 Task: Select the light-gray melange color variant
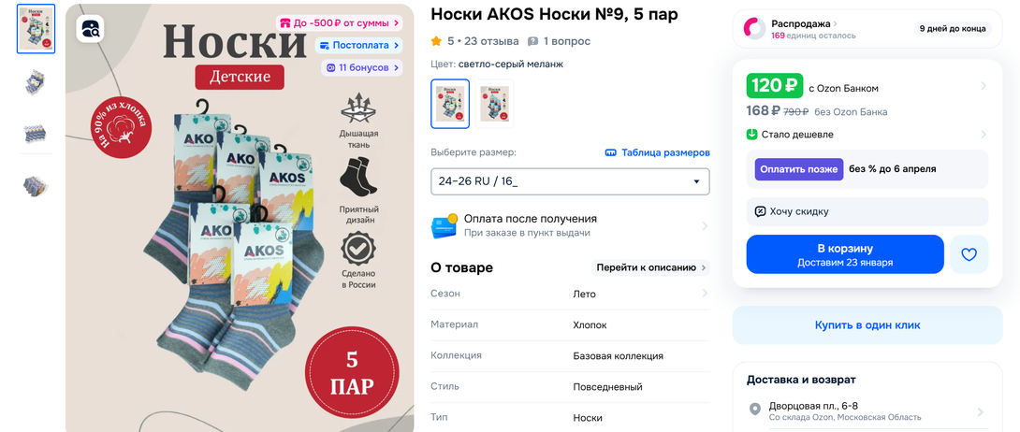click(450, 104)
